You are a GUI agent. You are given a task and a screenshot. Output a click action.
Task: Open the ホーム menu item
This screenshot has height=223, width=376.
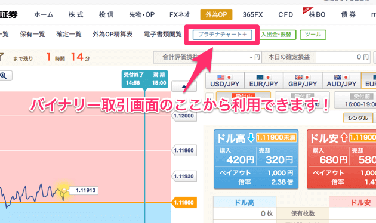pos(44,15)
